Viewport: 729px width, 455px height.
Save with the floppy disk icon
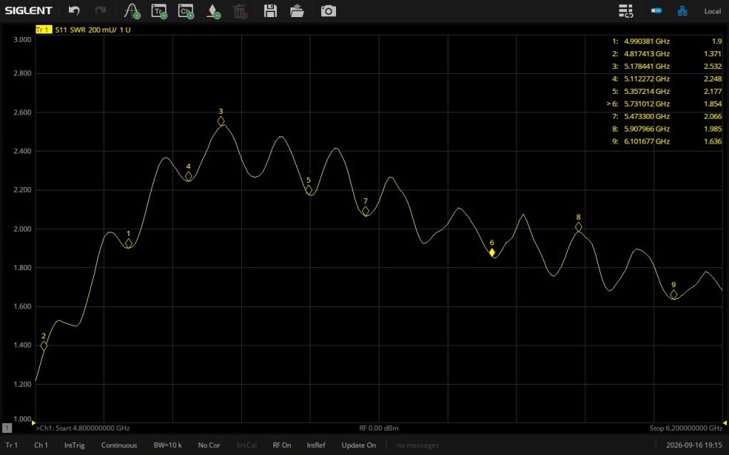coord(270,11)
